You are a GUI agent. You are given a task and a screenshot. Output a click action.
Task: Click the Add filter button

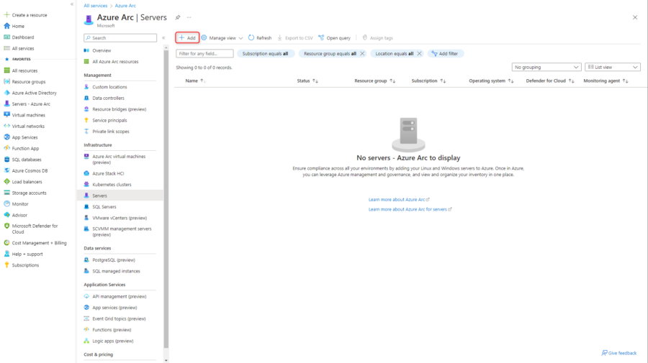[445, 54]
